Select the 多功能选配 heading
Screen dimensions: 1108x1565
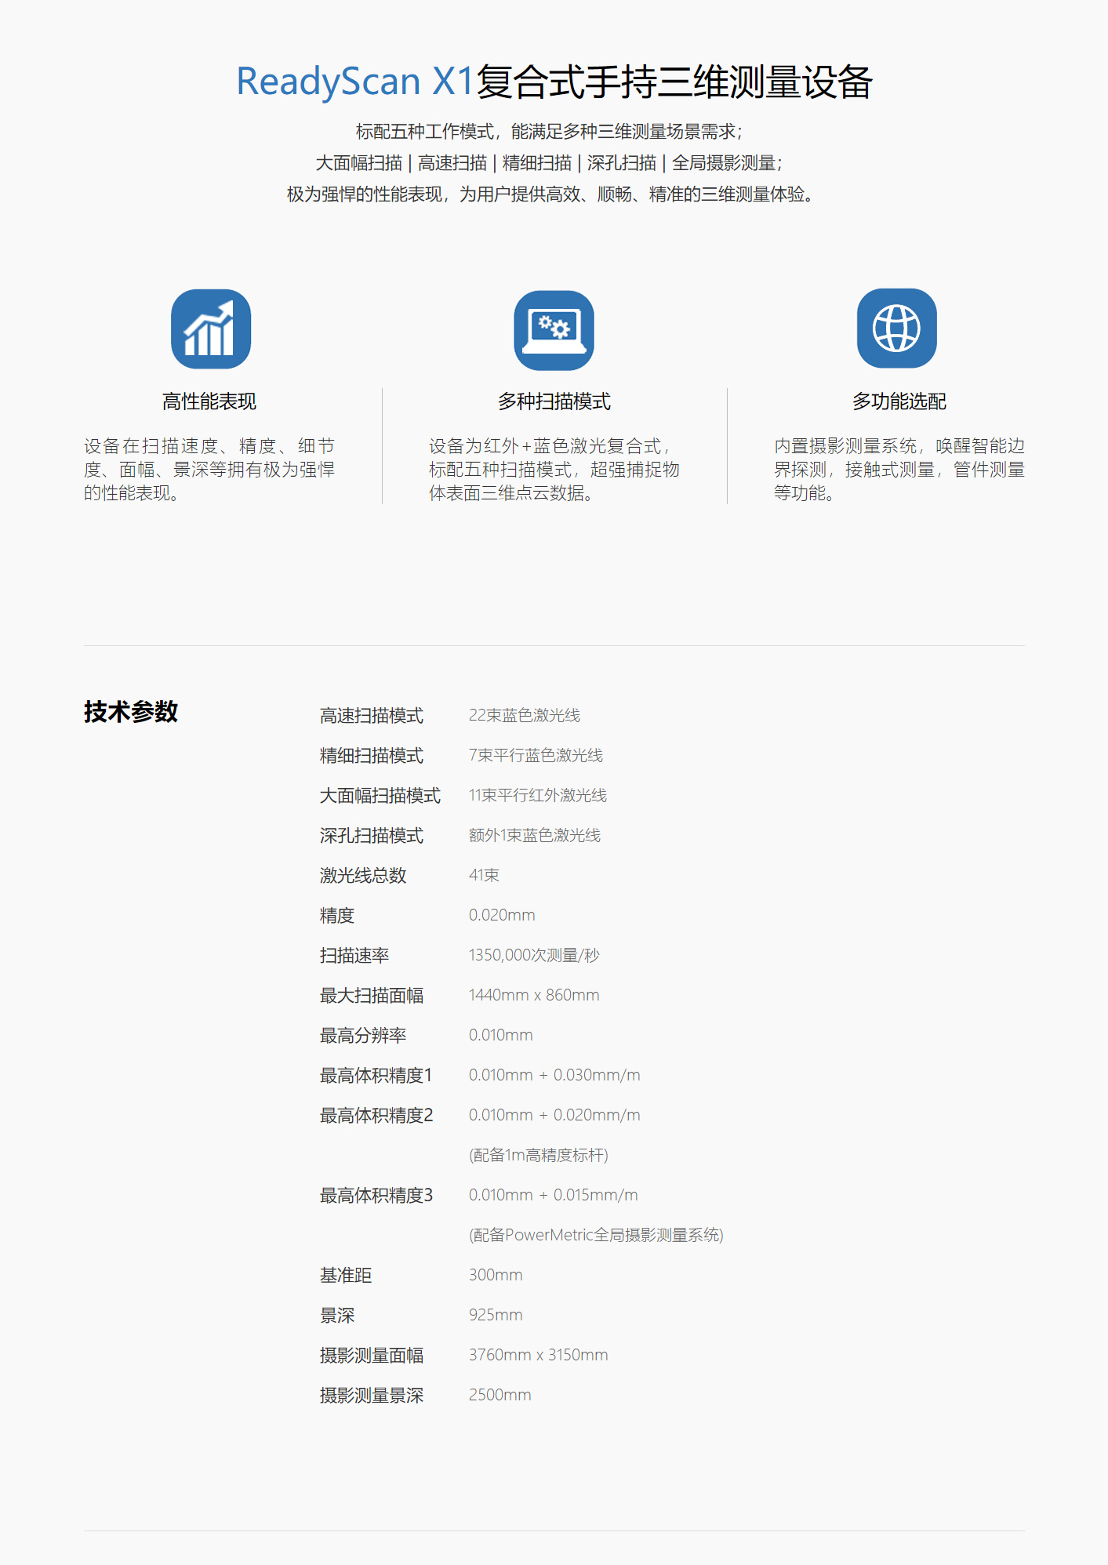pyautogui.click(x=899, y=401)
